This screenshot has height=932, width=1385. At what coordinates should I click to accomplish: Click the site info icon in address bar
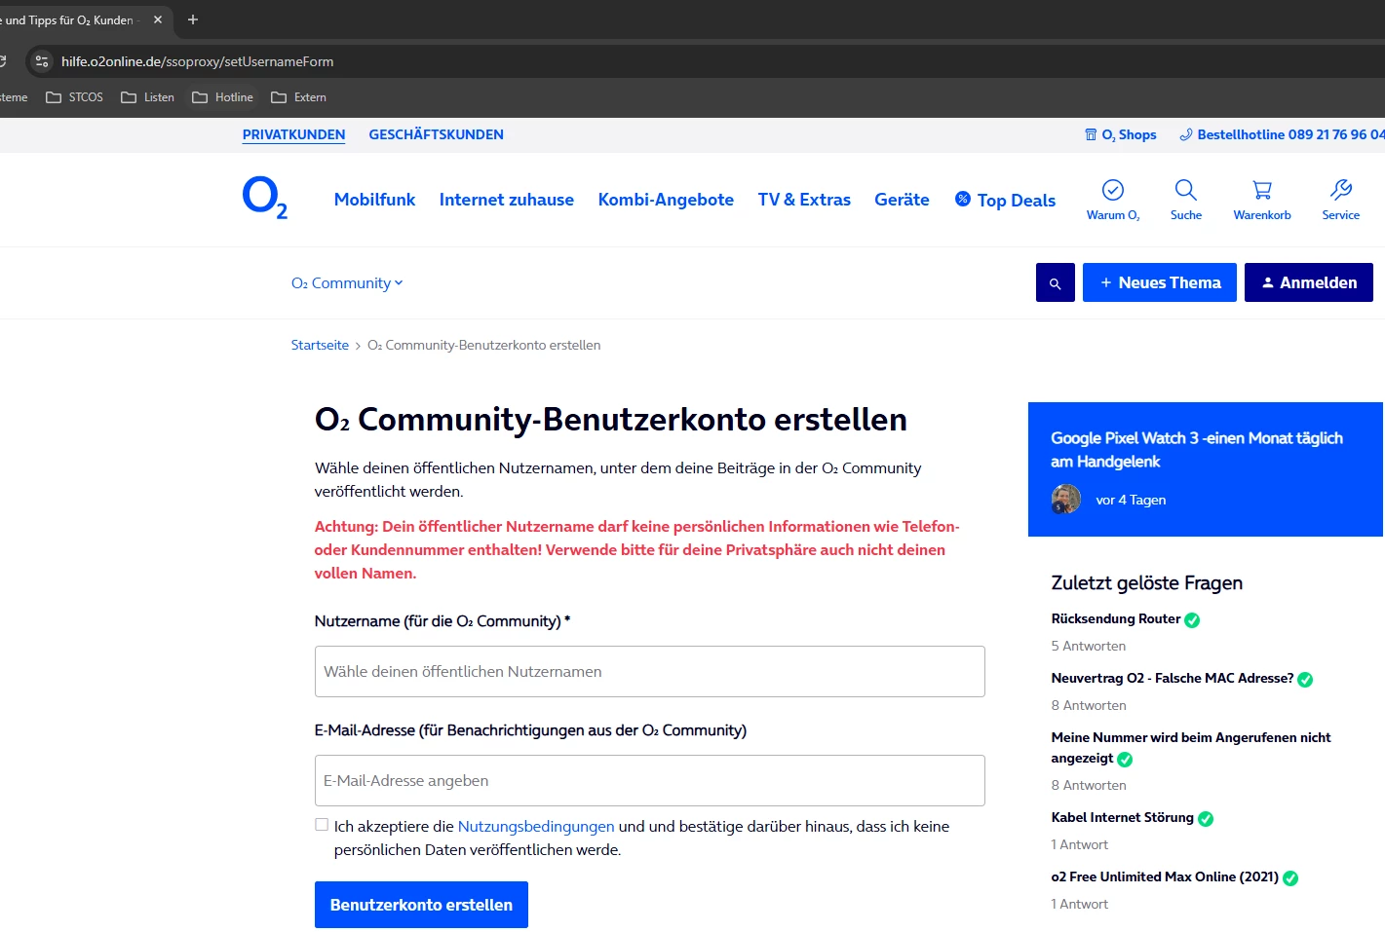tap(41, 61)
